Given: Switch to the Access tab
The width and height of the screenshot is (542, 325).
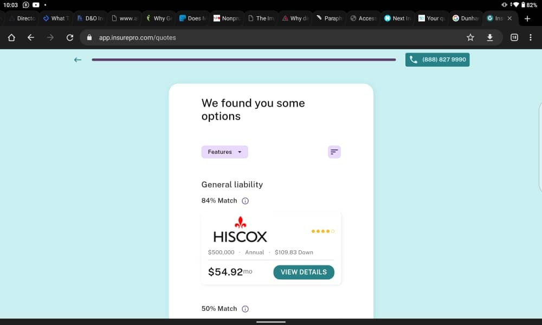Looking at the screenshot, I should (364, 18).
